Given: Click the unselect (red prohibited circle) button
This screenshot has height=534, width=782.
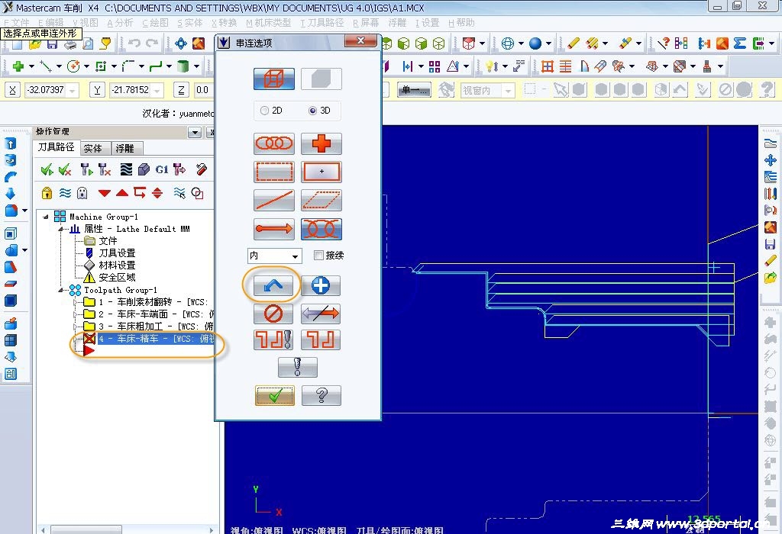Looking at the screenshot, I should 273,314.
